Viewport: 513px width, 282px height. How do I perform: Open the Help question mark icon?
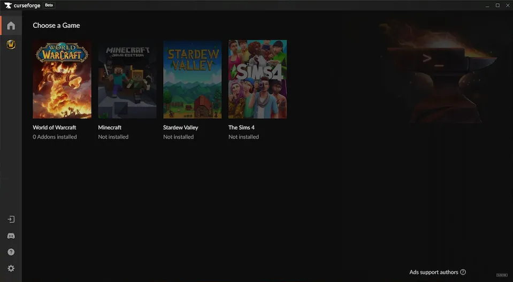point(11,252)
